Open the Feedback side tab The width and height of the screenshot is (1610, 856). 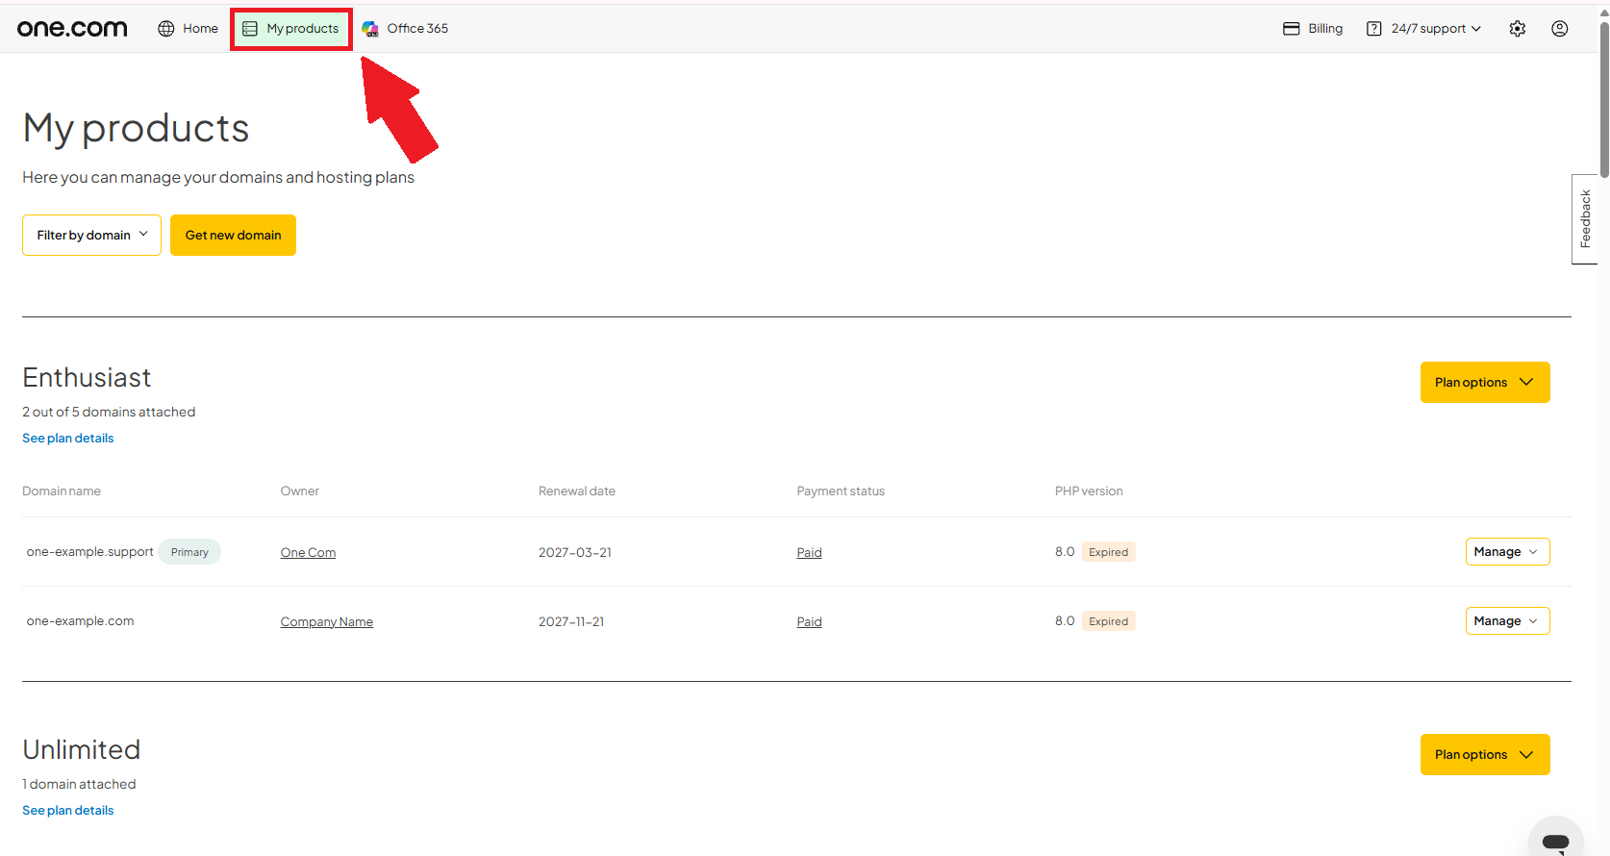pos(1585,219)
